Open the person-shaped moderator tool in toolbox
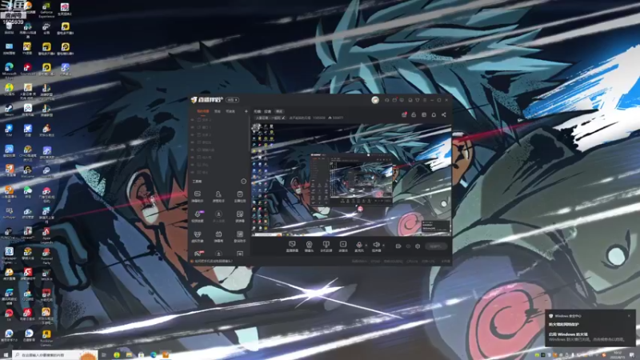 (x=218, y=196)
